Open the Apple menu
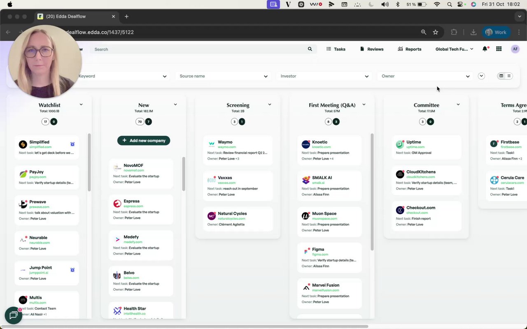The image size is (527, 329). [10, 4]
